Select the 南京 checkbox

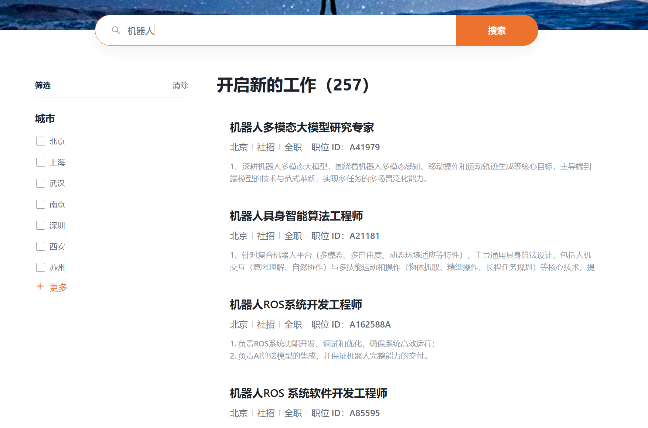[x=40, y=204]
